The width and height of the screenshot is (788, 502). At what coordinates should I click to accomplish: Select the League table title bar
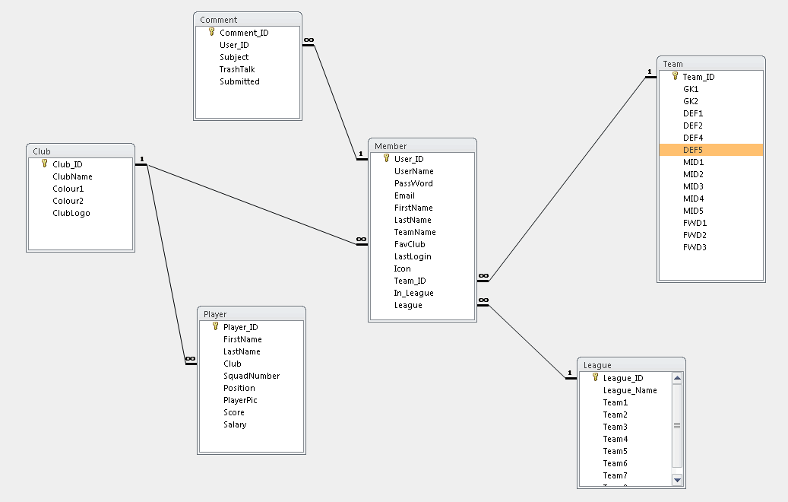(x=631, y=365)
